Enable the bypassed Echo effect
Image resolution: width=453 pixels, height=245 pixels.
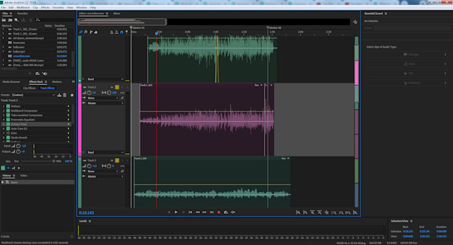click(8, 133)
